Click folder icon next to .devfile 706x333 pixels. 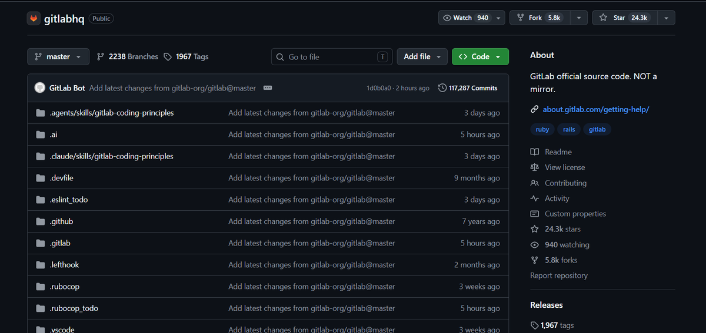pos(41,178)
